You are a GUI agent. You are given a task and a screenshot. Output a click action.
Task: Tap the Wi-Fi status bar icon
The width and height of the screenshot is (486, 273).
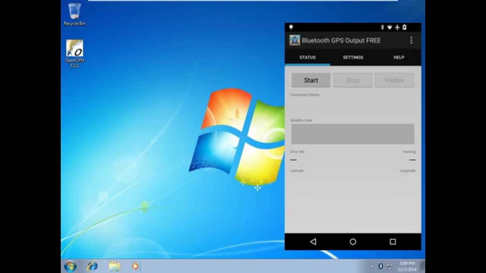click(390, 27)
